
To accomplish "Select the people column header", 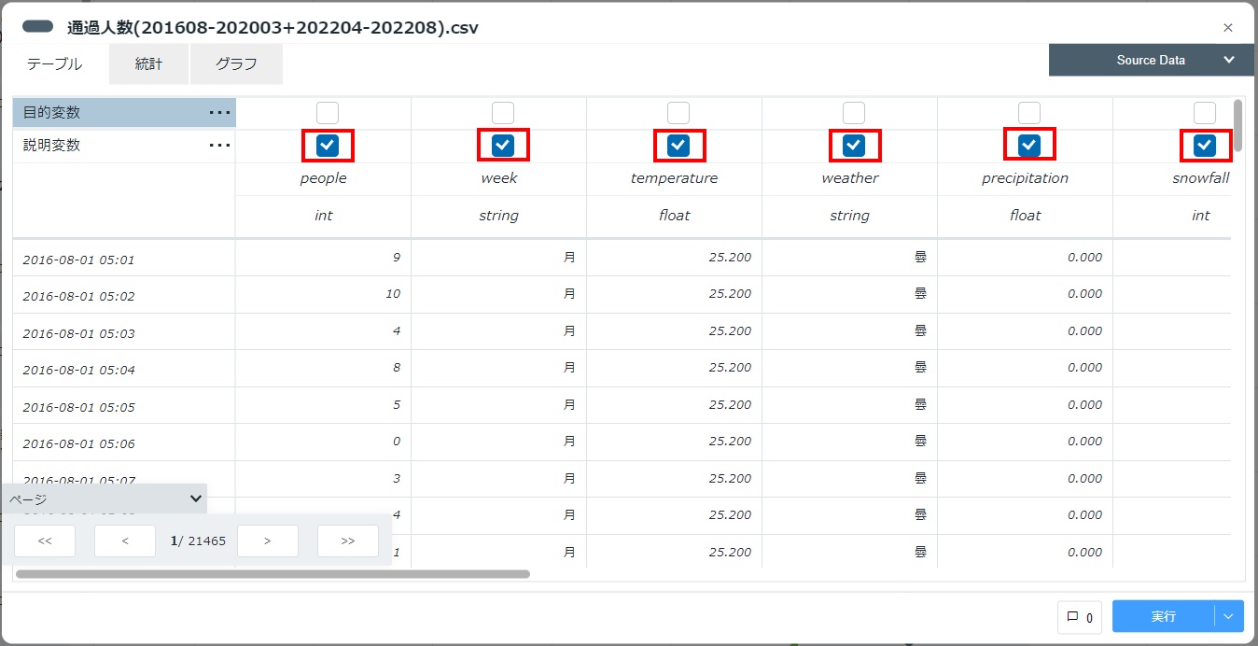I will [x=323, y=178].
